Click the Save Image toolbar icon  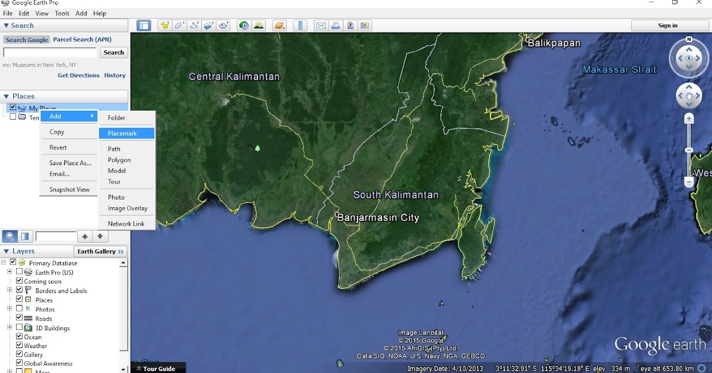point(351,25)
